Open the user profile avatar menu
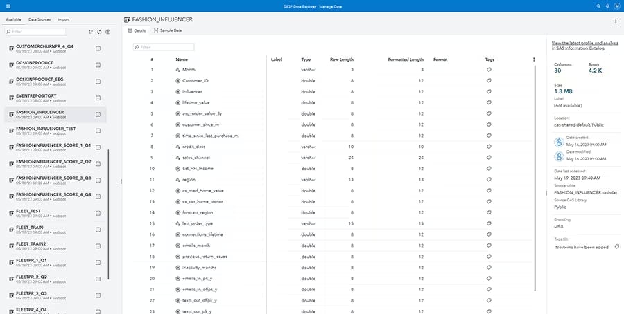The height and width of the screenshot is (314, 624). point(617,6)
